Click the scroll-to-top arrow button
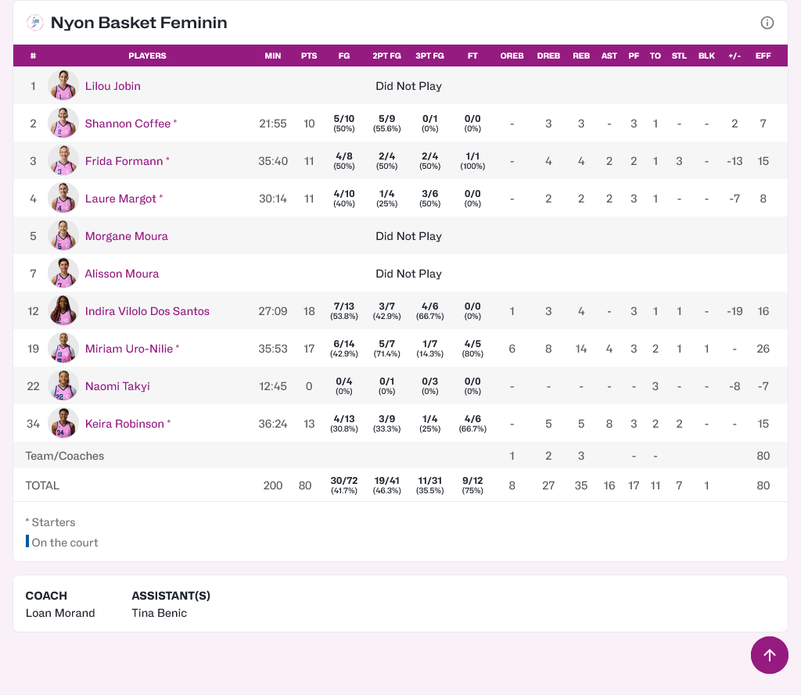The image size is (801, 695). tap(769, 655)
